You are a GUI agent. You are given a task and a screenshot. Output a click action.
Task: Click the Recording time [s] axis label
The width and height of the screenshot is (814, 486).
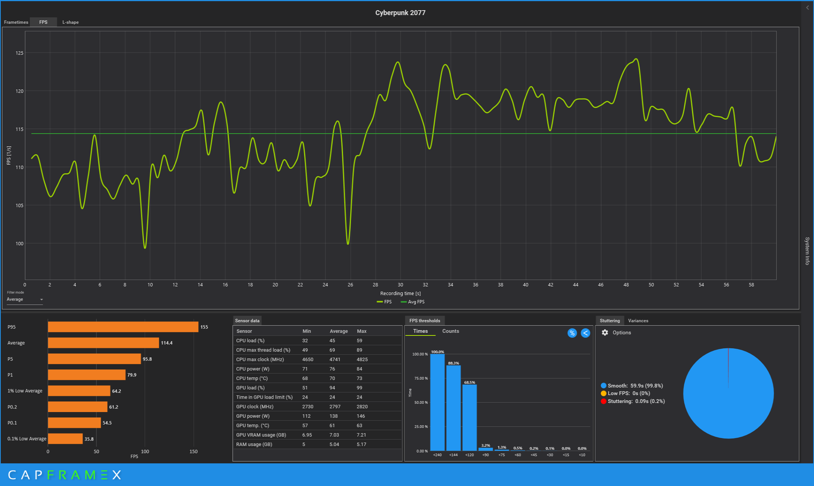pos(400,293)
